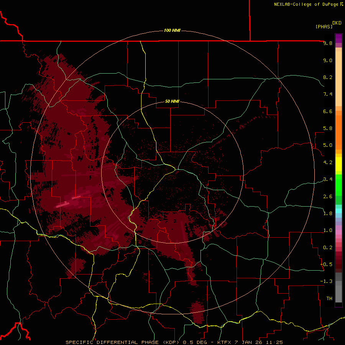Click the 6.6 scale value
Image resolution: width=345 pixels, height=345 pixels.
pyautogui.click(x=328, y=111)
